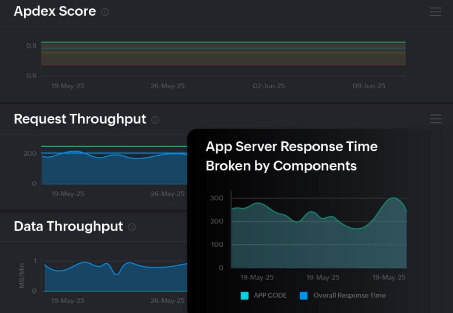Click the 200 axis value on Request Throughput

(x=30, y=153)
